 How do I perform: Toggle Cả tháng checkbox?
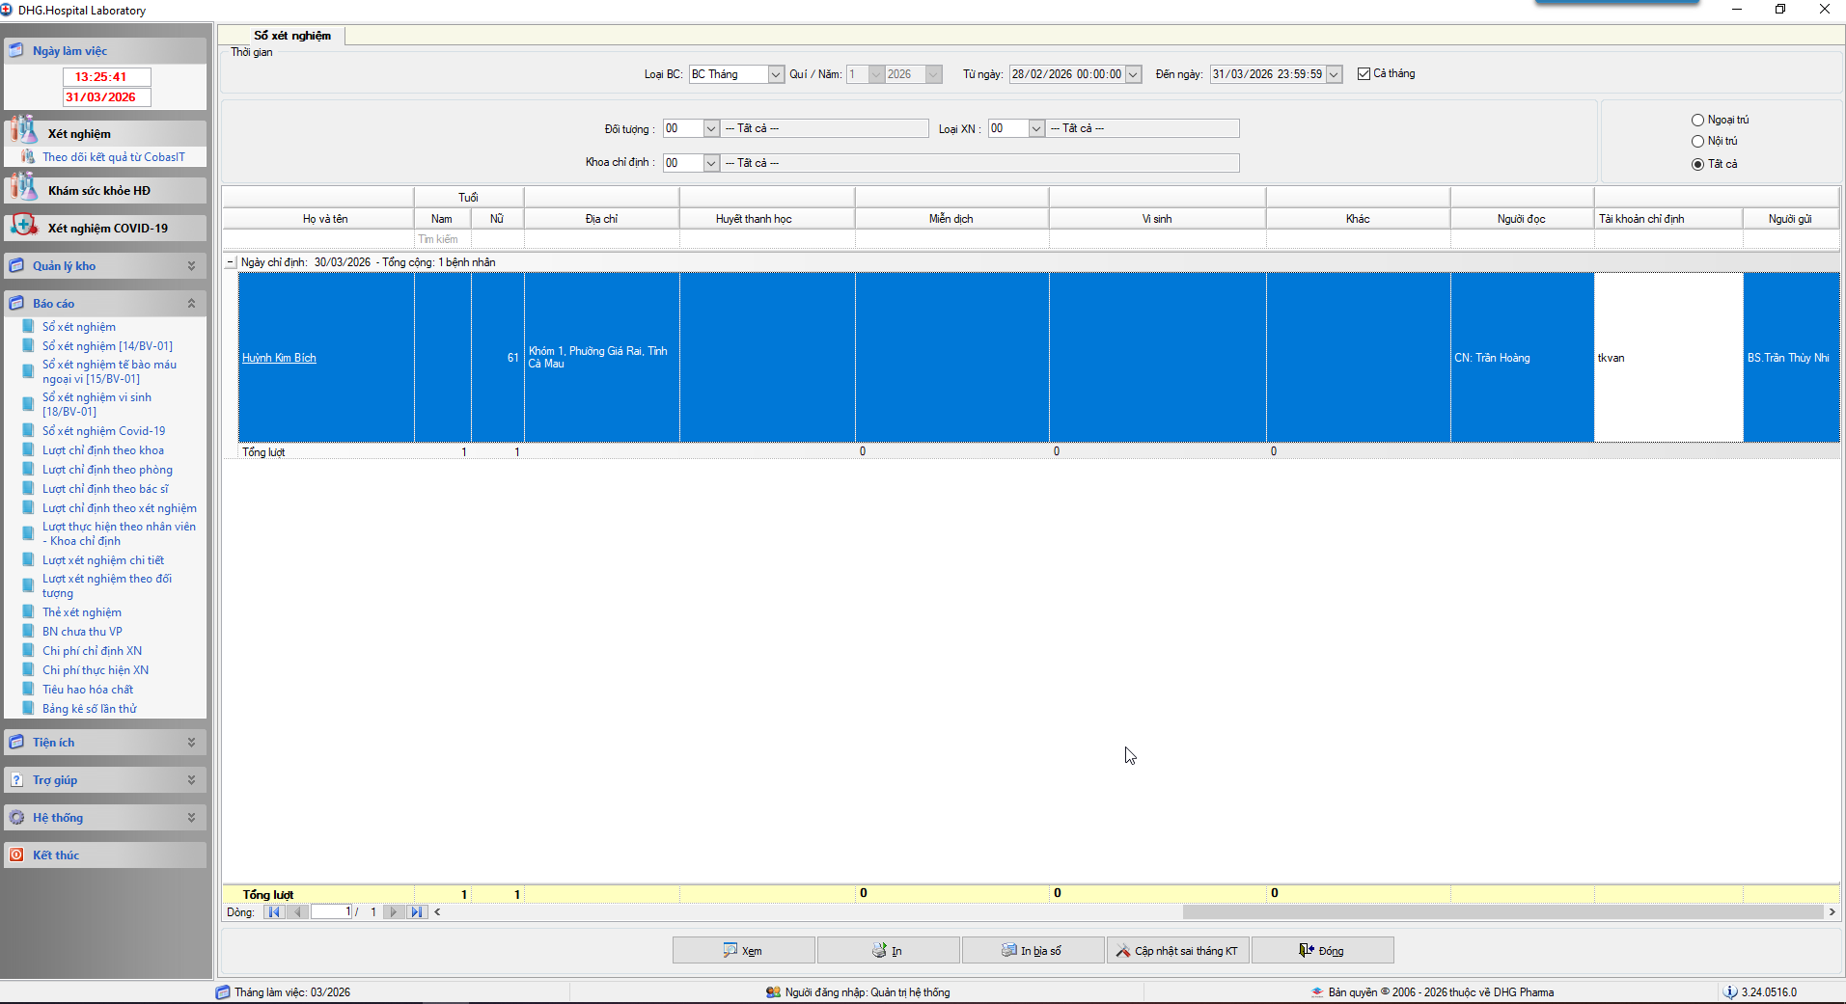coord(1364,73)
